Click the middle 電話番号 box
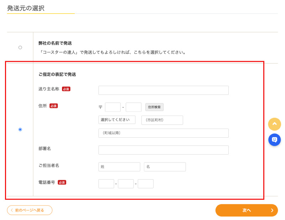Viewport: 285px width, 220px height. (126, 184)
